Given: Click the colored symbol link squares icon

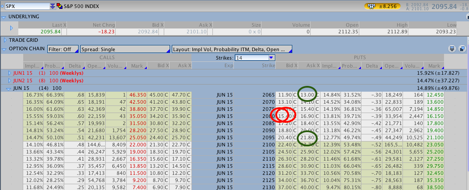Looking at the screenshot, I should click(x=60, y=6).
